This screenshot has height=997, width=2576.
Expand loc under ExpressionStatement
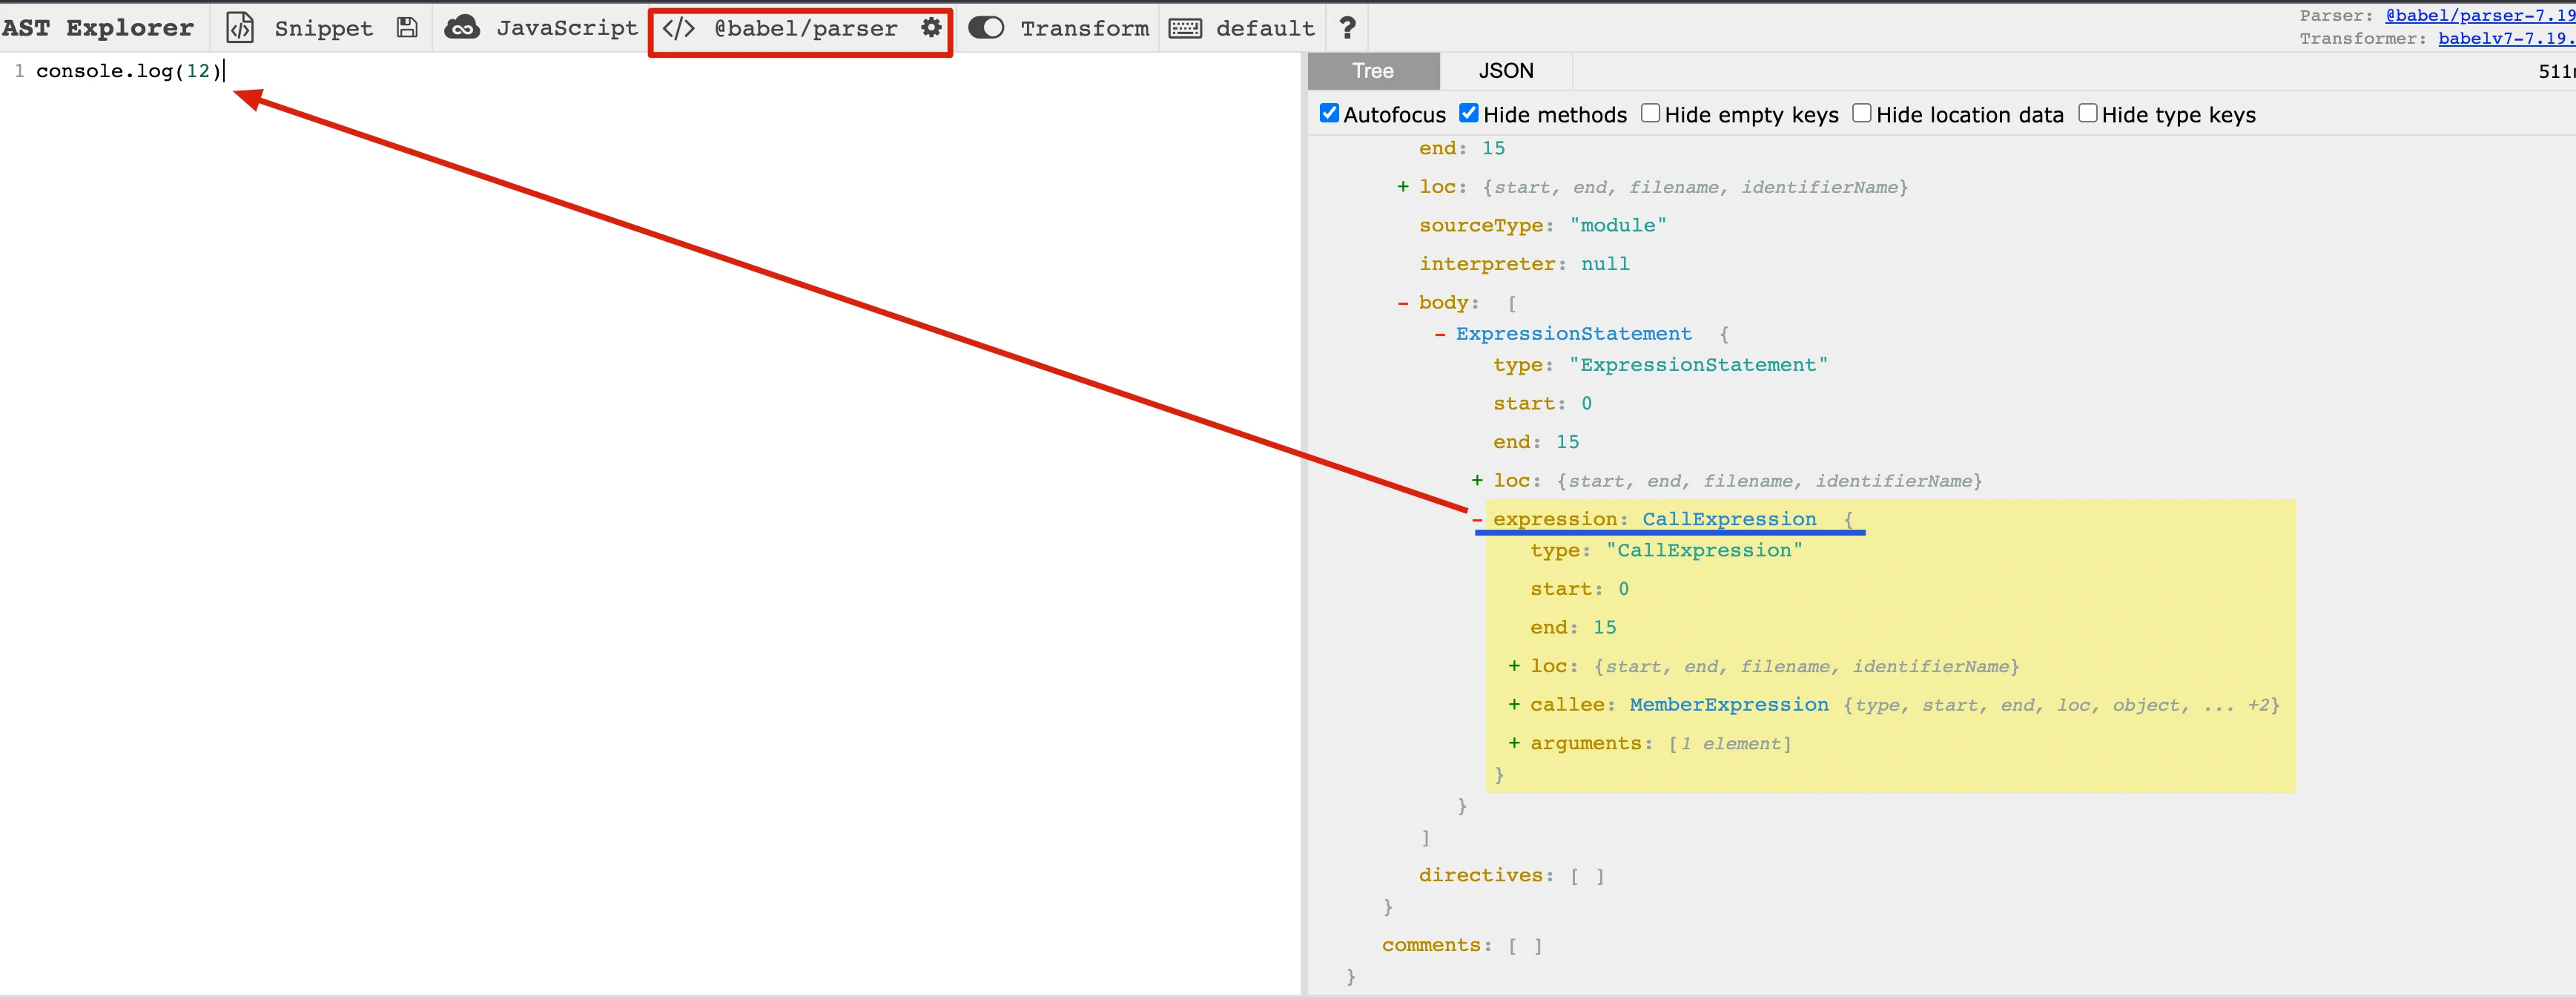pos(1477,481)
